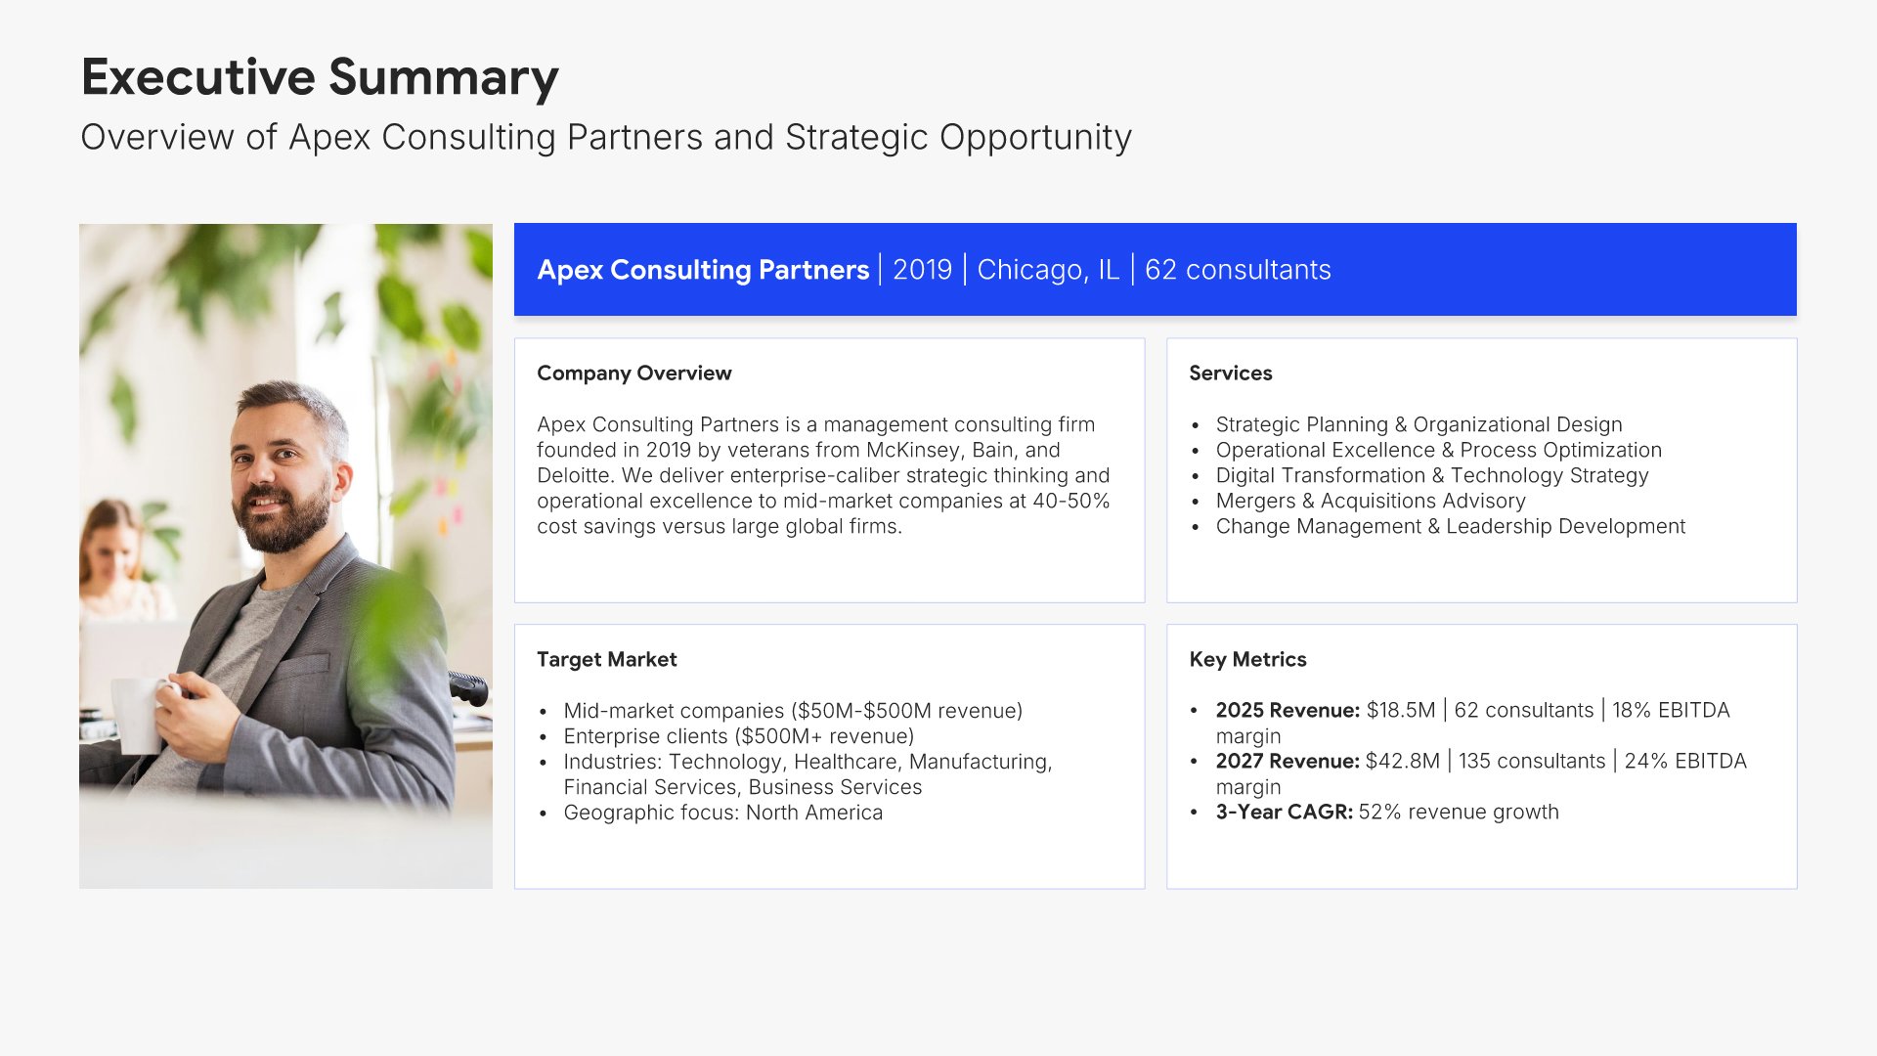Click the 2027 Revenue bold label

pyautogui.click(x=1288, y=762)
